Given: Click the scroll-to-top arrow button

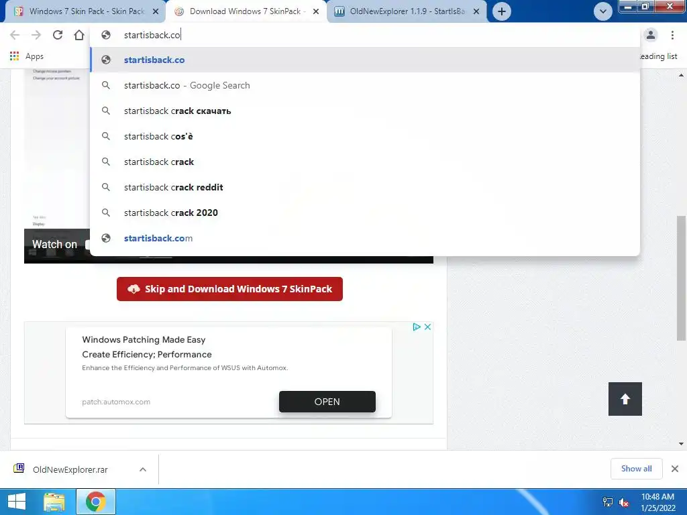Looking at the screenshot, I should [625, 399].
